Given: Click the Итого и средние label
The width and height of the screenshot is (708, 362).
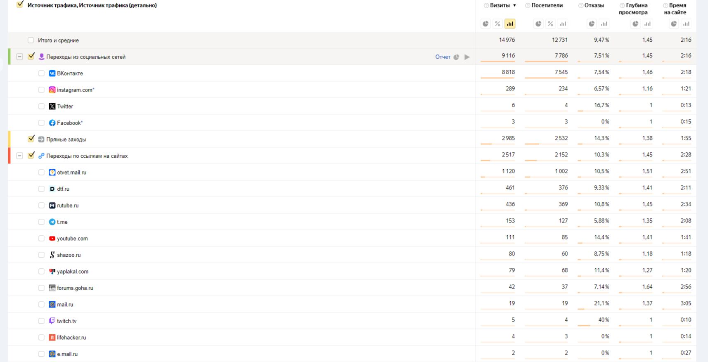Looking at the screenshot, I should tap(58, 40).
